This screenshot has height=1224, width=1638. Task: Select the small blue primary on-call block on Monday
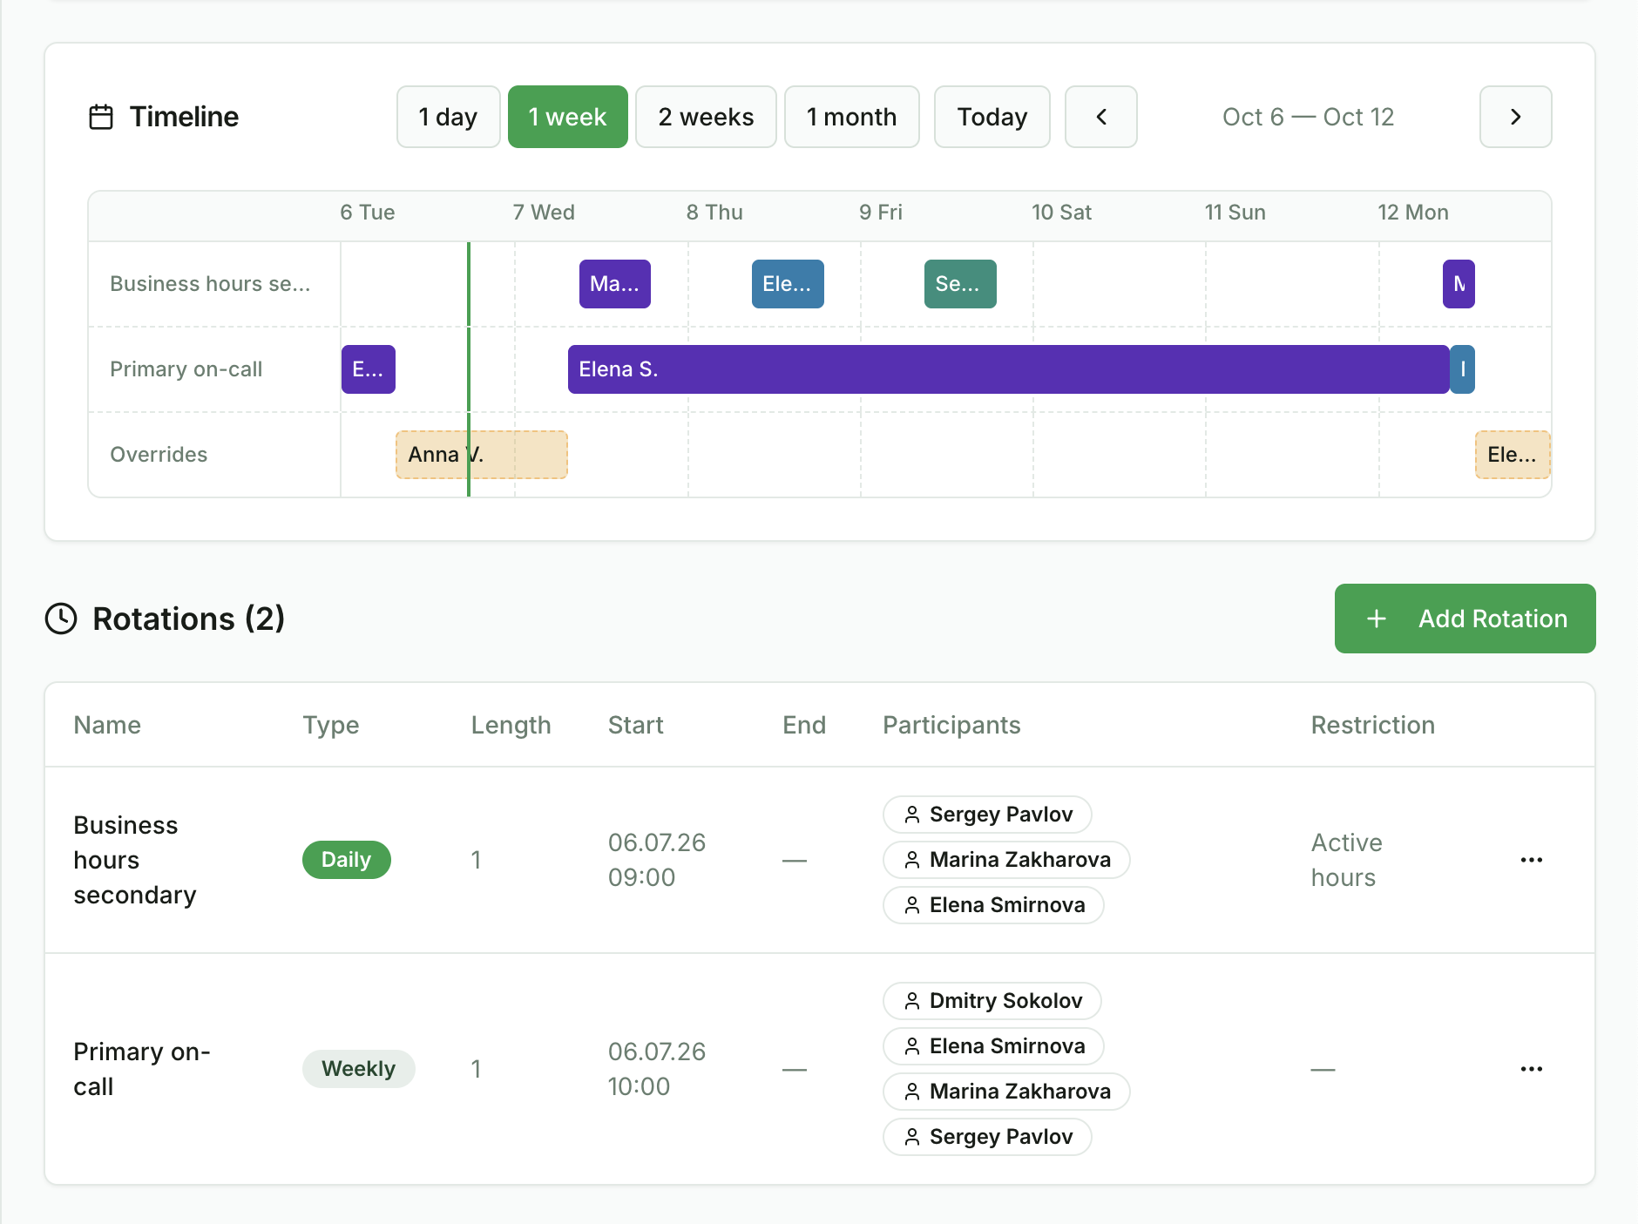1462,369
